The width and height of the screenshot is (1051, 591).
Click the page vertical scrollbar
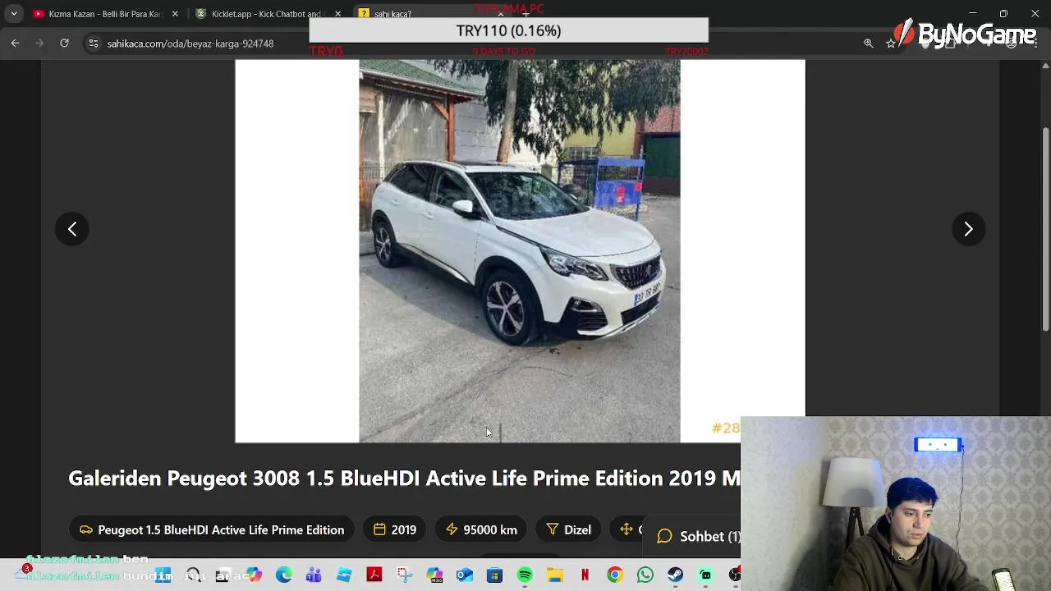click(1045, 230)
